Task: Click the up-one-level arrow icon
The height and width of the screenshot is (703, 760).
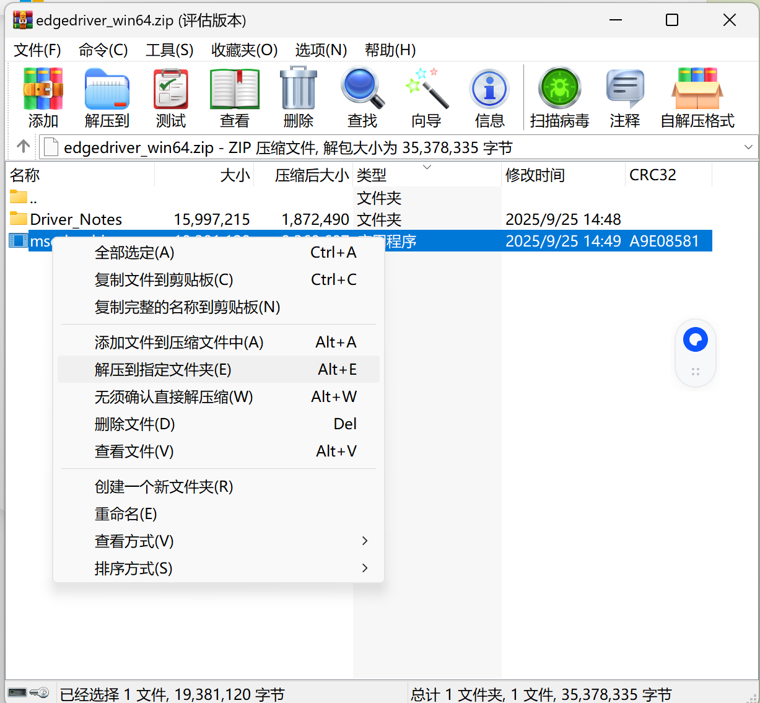Action: click(24, 147)
